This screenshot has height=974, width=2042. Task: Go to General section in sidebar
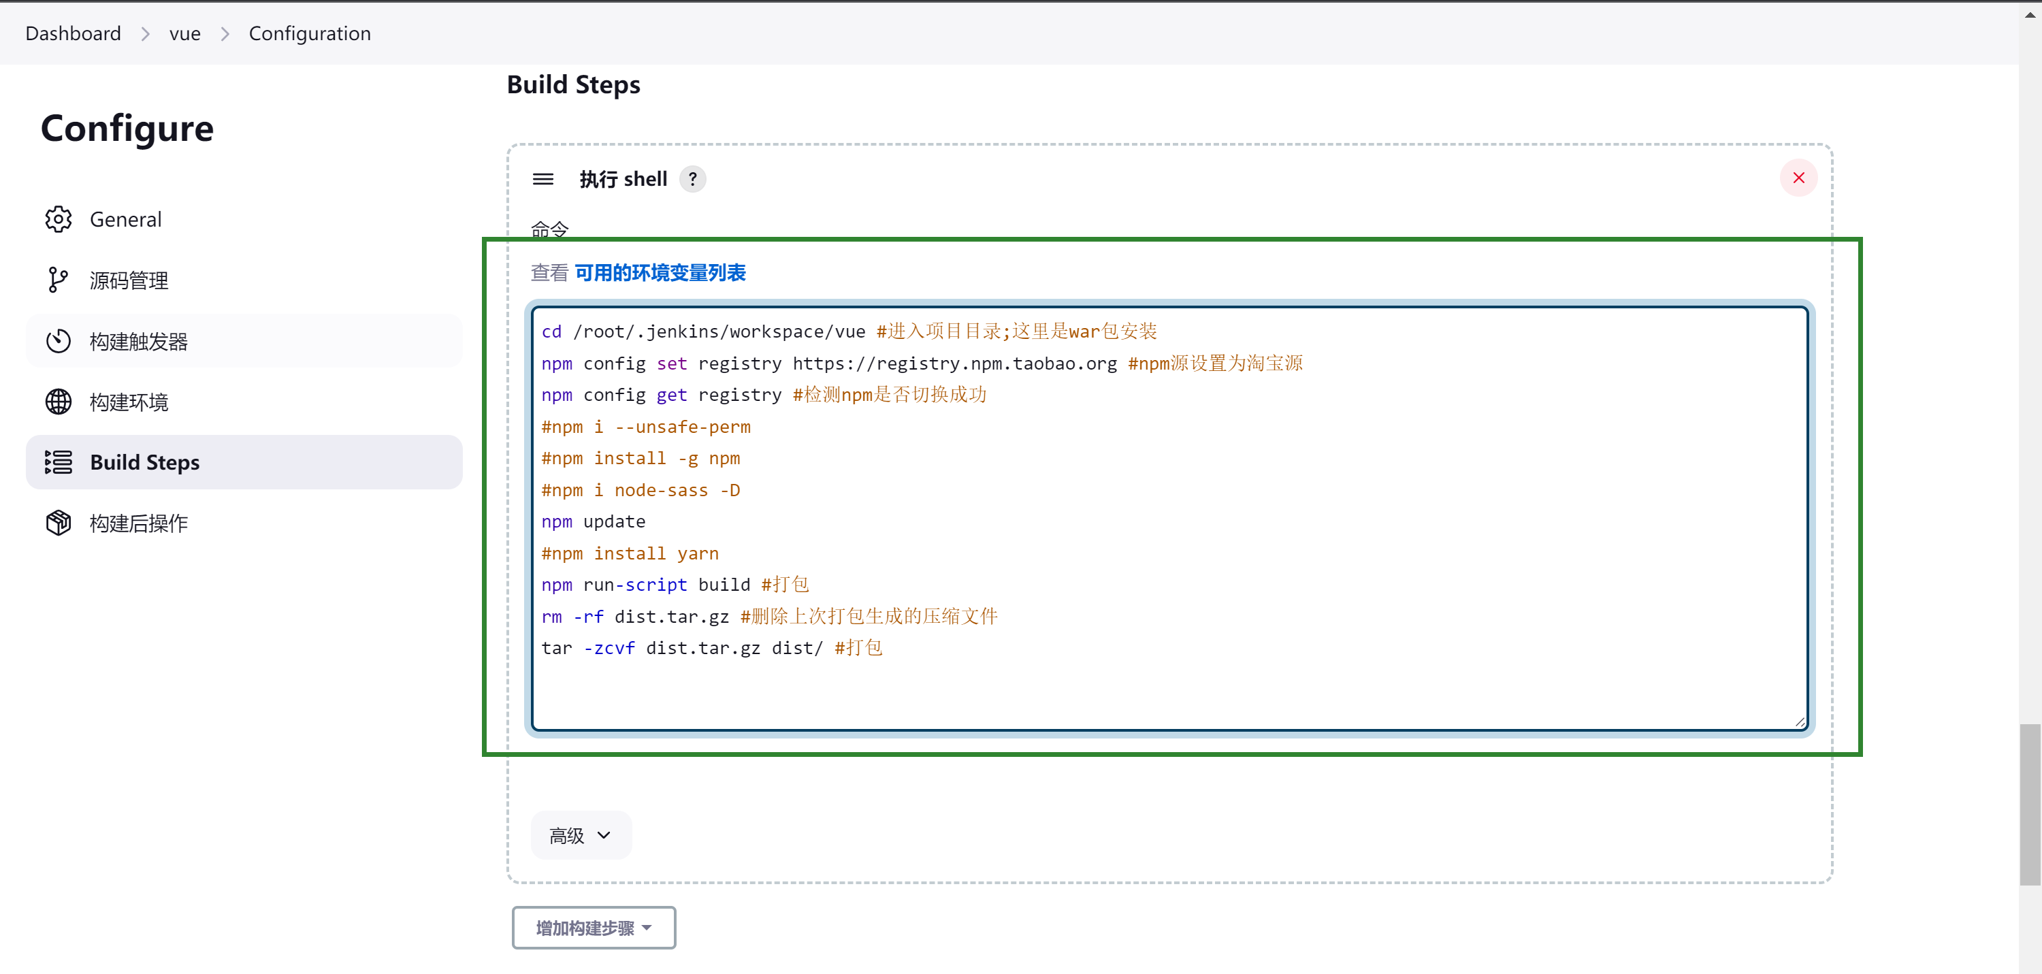point(244,220)
